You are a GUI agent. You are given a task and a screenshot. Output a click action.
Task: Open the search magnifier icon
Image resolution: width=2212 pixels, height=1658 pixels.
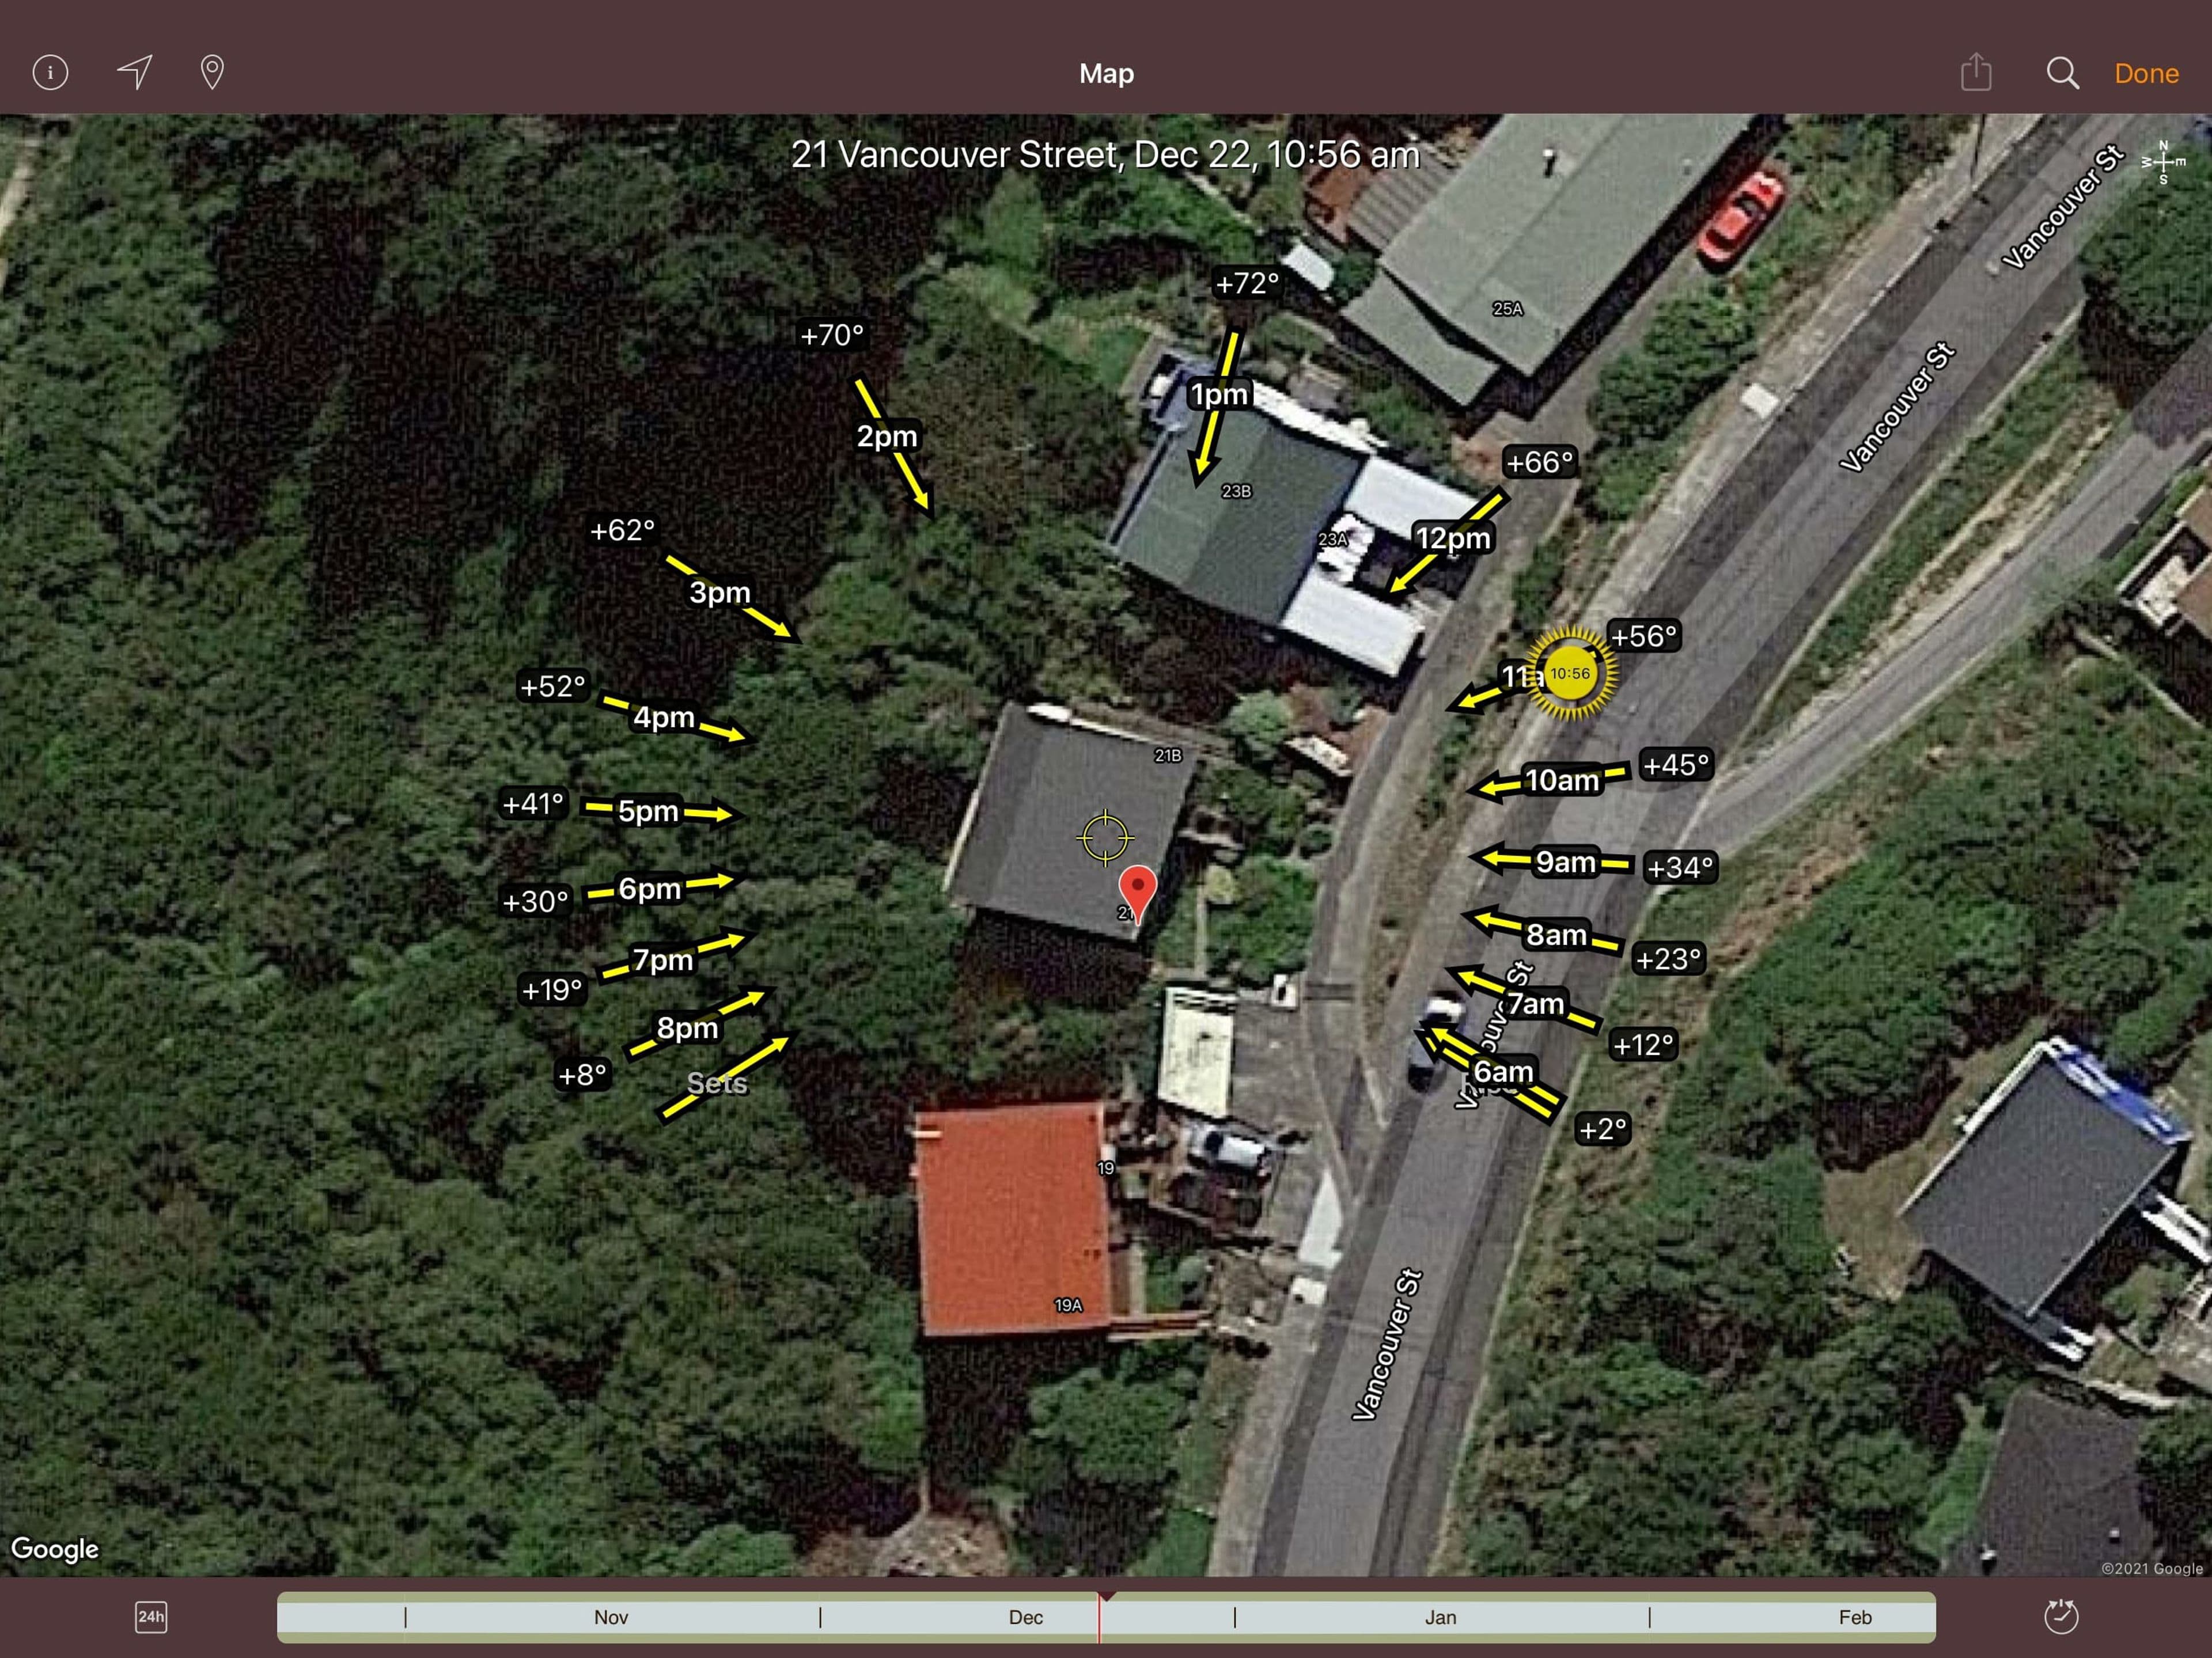point(2062,73)
